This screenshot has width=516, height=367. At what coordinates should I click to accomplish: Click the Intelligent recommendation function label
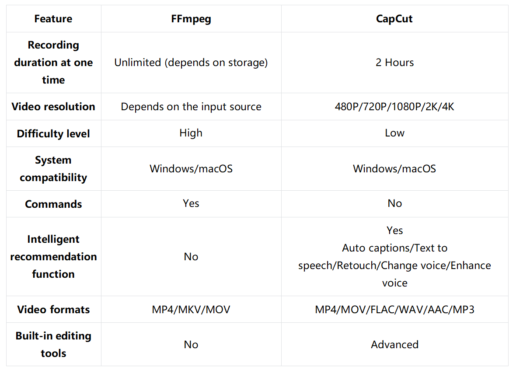53,256
